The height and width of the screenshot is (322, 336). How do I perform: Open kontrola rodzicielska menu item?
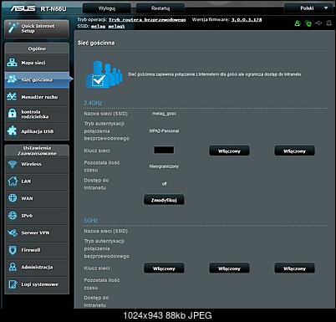tap(37, 114)
